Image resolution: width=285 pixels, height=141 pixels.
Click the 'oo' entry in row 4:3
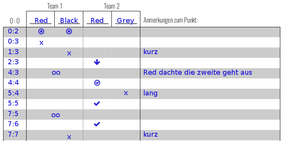(x=56, y=72)
